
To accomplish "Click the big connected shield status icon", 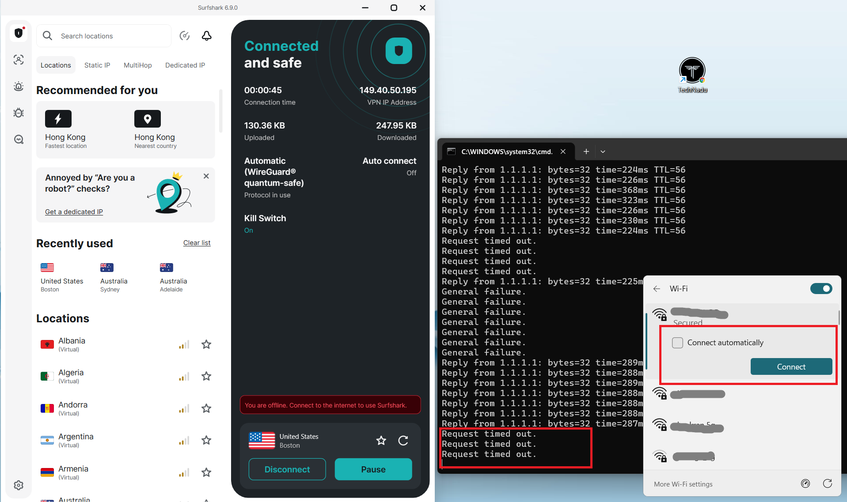I will [x=399, y=51].
